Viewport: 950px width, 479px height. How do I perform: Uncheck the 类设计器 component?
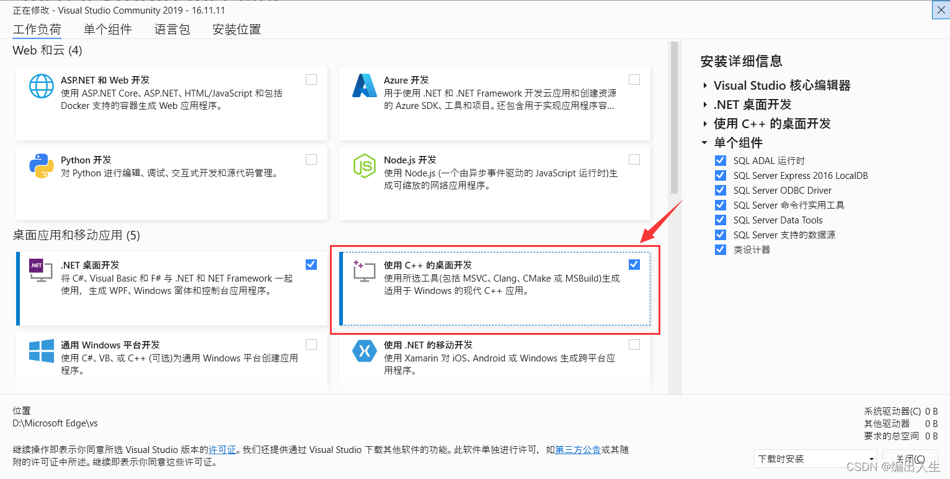(721, 249)
